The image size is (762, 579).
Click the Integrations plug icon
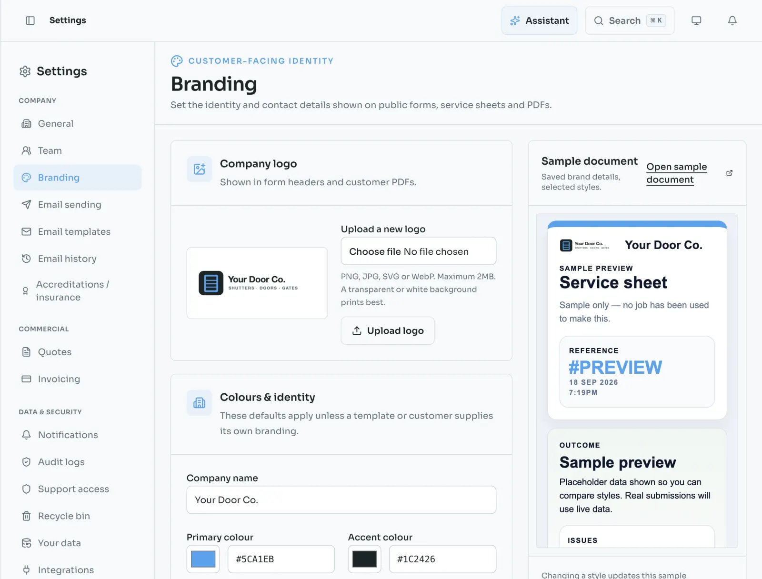(x=26, y=570)
